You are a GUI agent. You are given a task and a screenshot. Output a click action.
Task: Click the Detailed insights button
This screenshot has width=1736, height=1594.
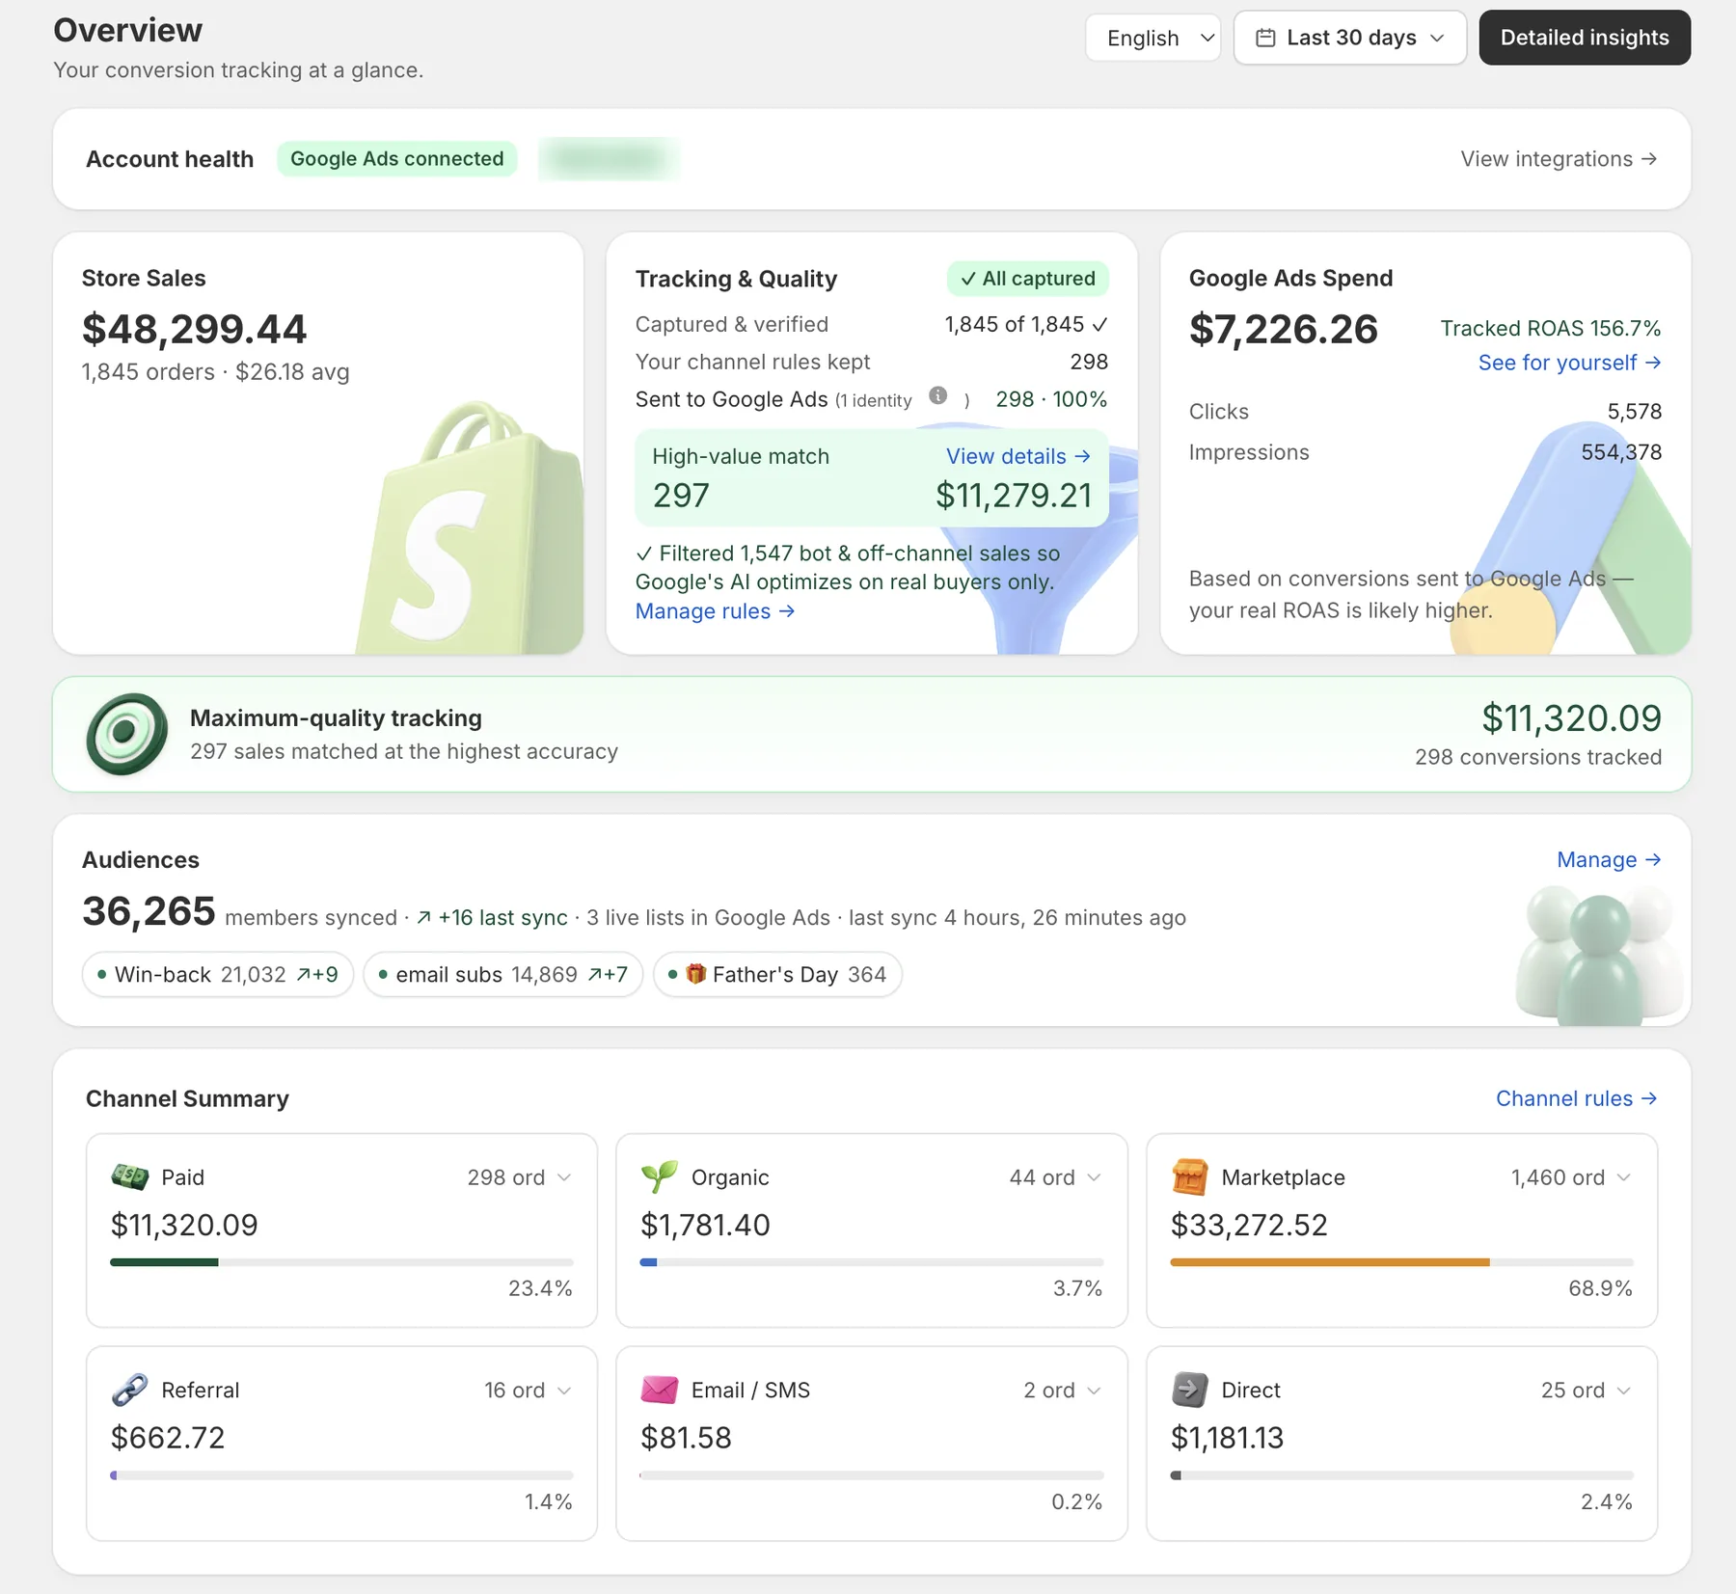(x=1584, y=38)
